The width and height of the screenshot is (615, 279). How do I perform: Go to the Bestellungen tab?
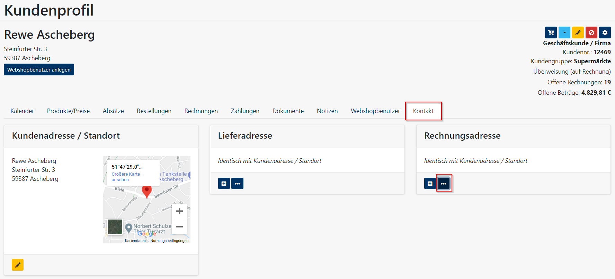pyautogui.click(x=154, y=111)
